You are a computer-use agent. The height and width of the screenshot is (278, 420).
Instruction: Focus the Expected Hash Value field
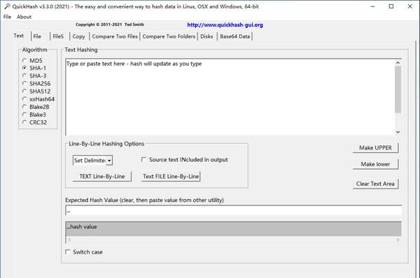click(x=233, y=210)
